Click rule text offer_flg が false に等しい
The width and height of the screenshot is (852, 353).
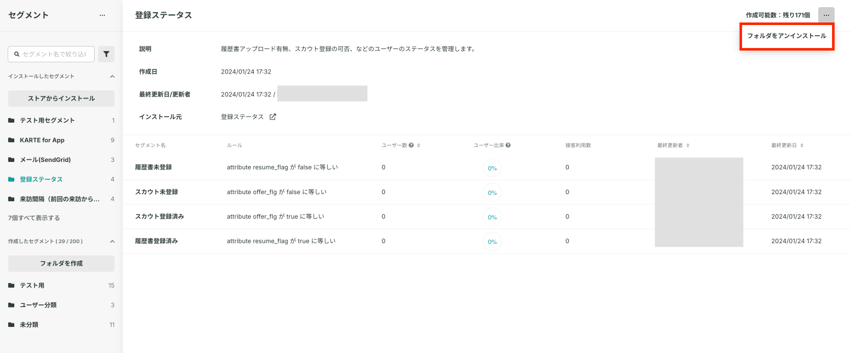[277, 192]
